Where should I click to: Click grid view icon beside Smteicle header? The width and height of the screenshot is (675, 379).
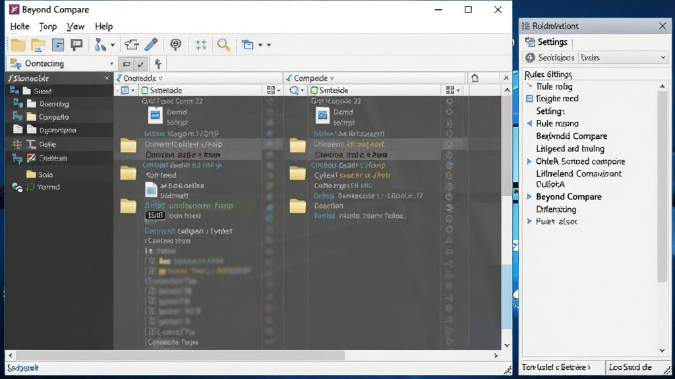pos(450,90)
